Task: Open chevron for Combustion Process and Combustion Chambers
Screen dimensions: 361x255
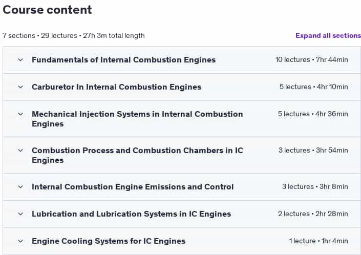Action: tap(20, 151)
